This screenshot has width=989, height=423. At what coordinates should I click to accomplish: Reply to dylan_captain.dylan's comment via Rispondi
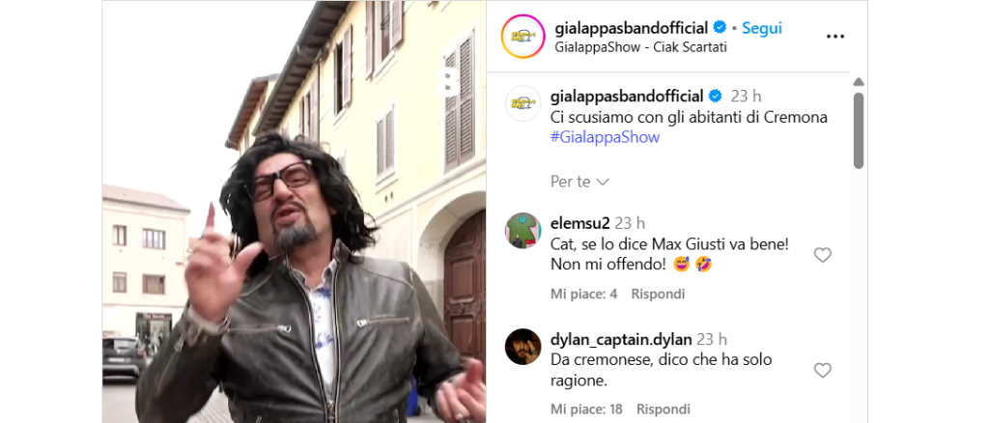pos(663,409)
